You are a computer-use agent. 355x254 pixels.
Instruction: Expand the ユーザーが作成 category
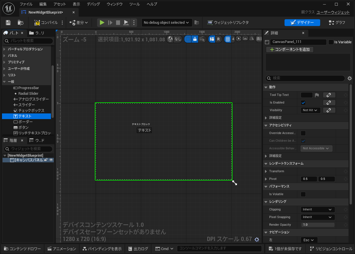coord(4,69)
